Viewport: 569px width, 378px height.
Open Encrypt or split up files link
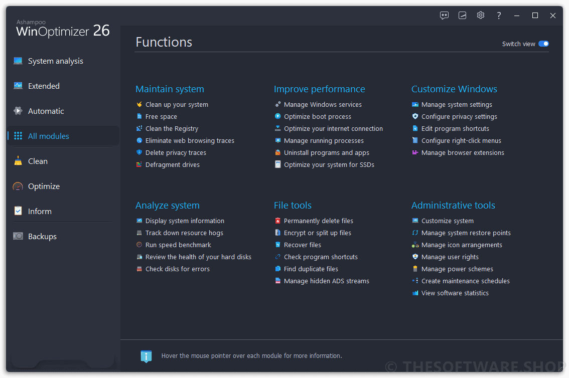(x=318, y=233)
